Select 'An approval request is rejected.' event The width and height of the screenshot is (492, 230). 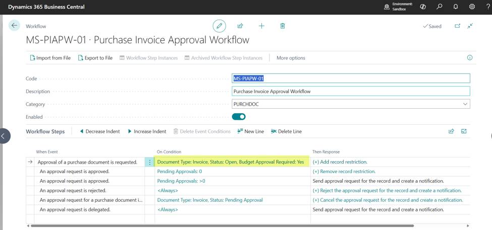coord(73,191)
